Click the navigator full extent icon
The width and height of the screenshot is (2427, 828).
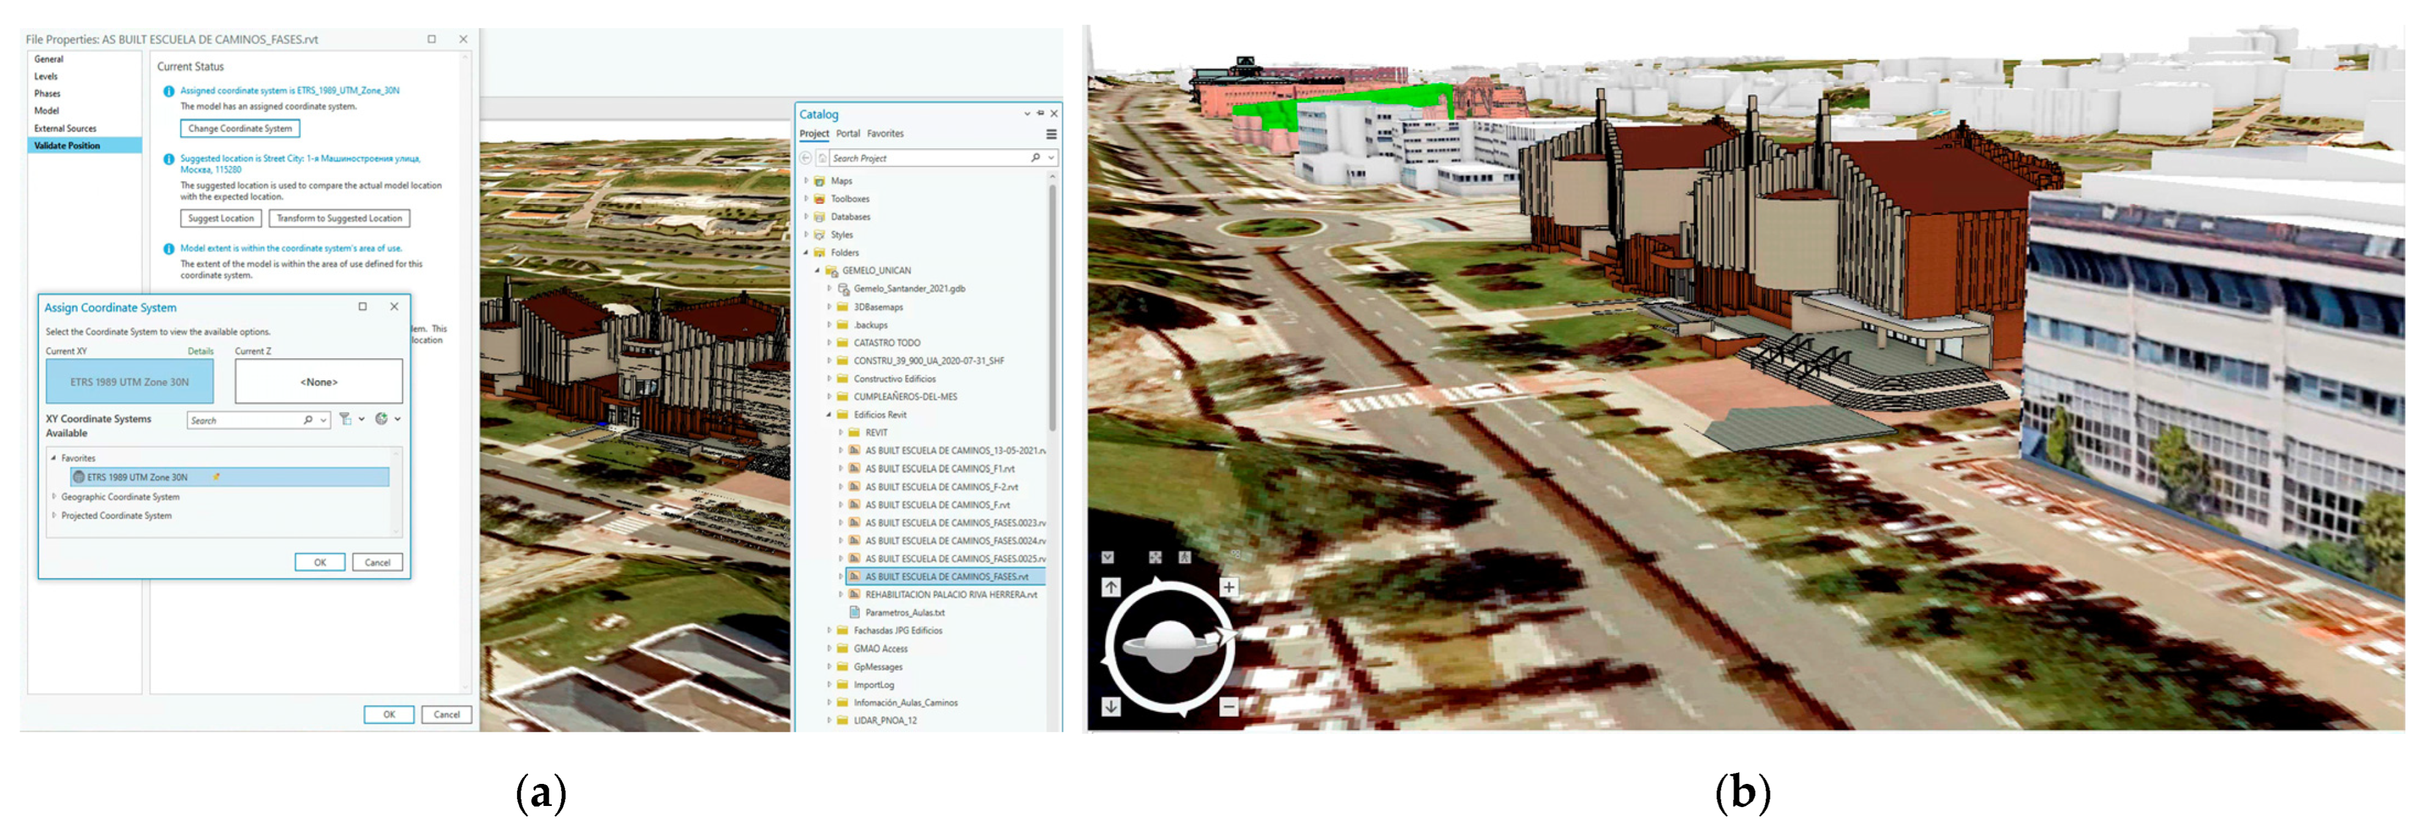[1155, 557]
